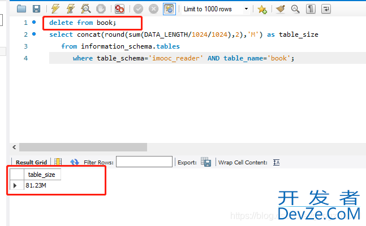Open the find magnifier in the toolbar
The image size is (366, 226).
(x=295, y=9)
